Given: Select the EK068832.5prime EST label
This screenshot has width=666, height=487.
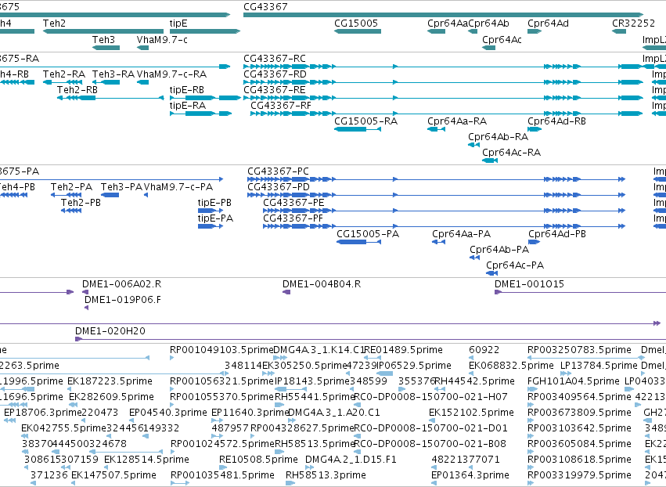Looking at the screenshot, I should pyautogui.click(x=511, y=366).
